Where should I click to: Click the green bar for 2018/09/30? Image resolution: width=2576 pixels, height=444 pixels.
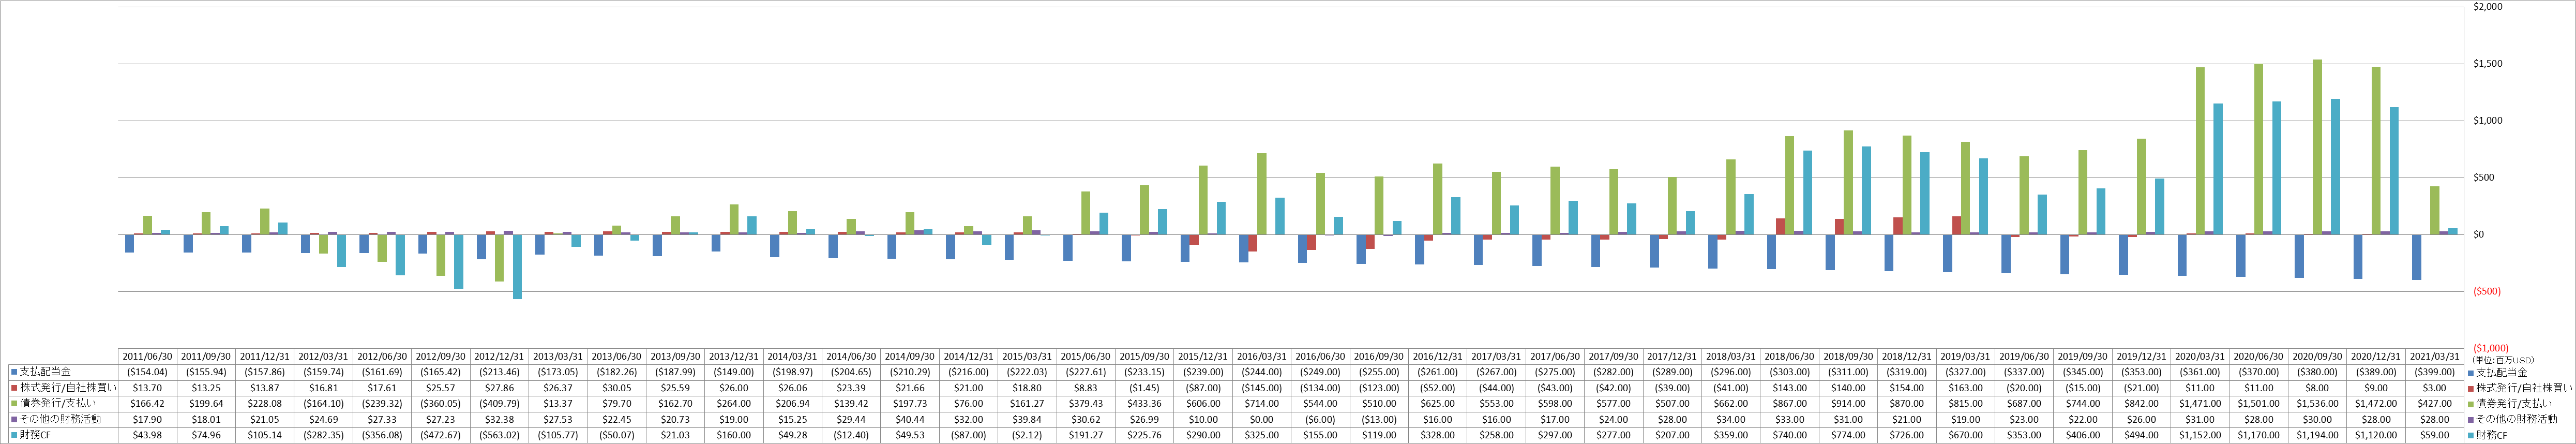(x=1849, y=183)
